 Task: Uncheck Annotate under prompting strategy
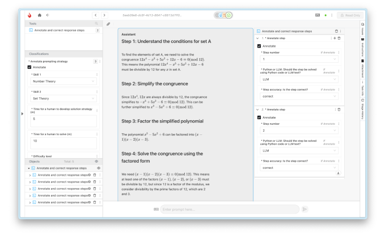pos(30,67)
